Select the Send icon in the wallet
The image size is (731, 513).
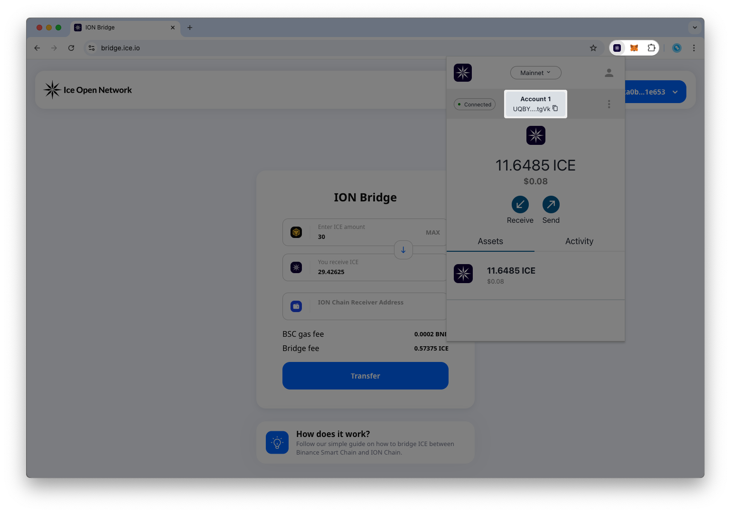coord(551,204)
